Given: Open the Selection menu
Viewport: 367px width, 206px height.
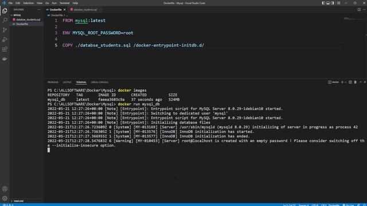Looking at the screenshot, I should tap(28, 3).
